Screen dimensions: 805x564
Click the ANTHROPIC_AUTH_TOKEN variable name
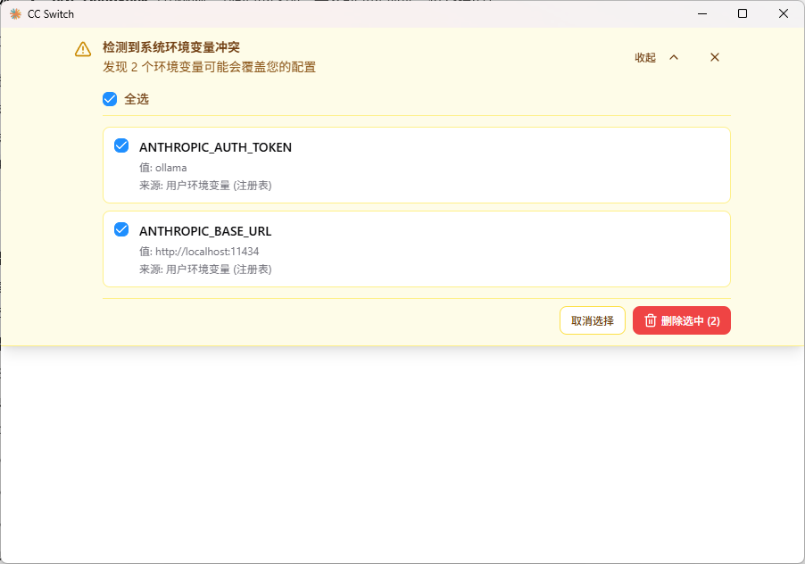click(x=216, y=148)
